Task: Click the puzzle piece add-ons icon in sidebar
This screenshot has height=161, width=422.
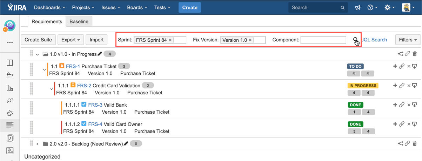Action: pyautogui.click(x=10, y=113)
